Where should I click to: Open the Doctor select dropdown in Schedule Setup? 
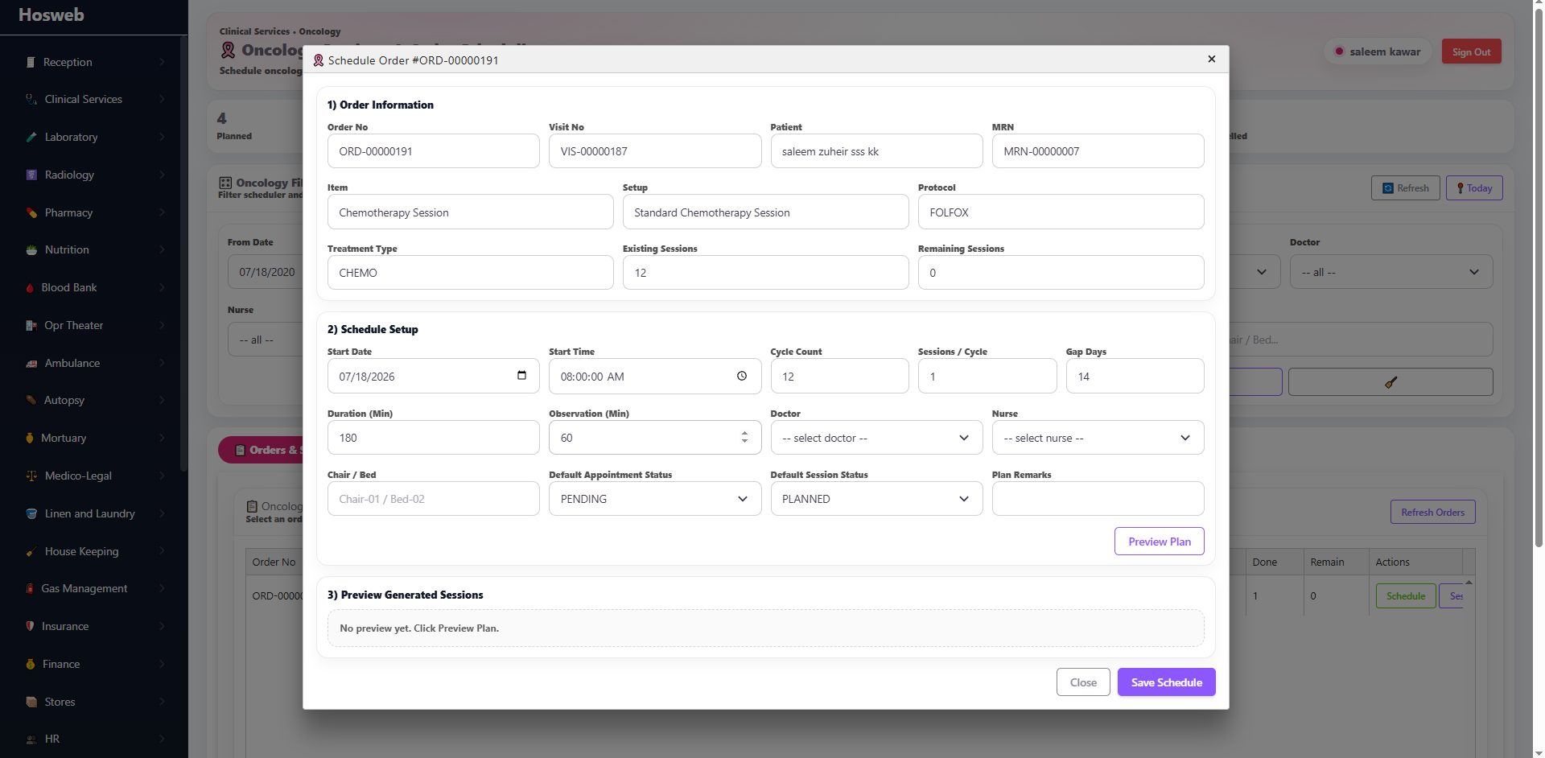click(x=876, y=438)
